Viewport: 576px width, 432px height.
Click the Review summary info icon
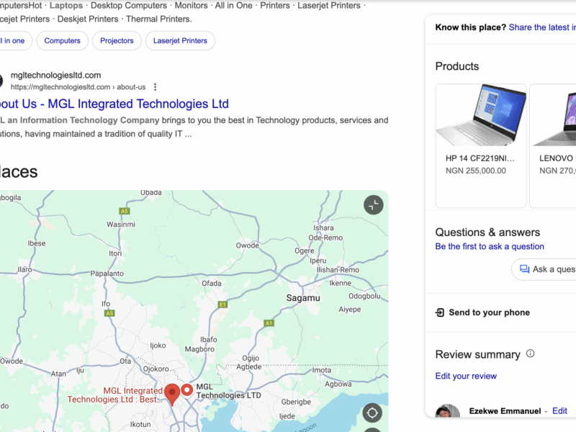click(x=530, y=354)
